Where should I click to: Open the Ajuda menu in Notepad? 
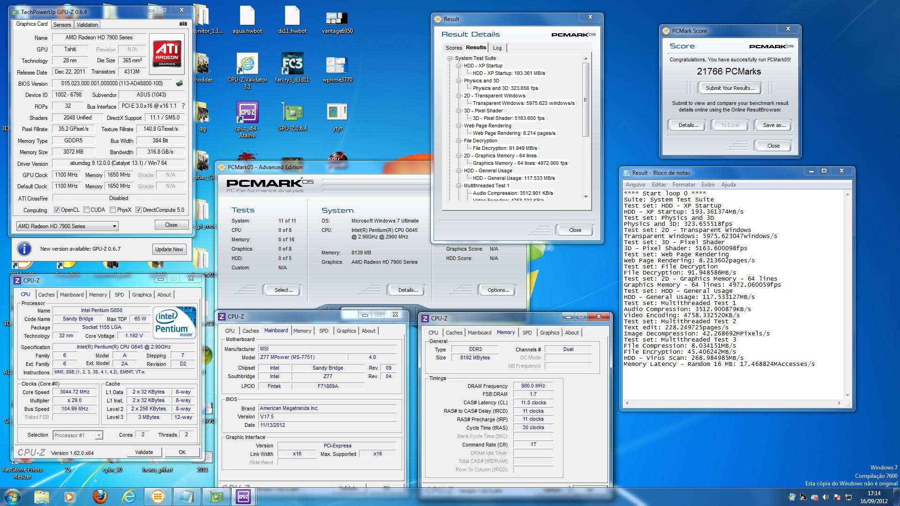728,185
